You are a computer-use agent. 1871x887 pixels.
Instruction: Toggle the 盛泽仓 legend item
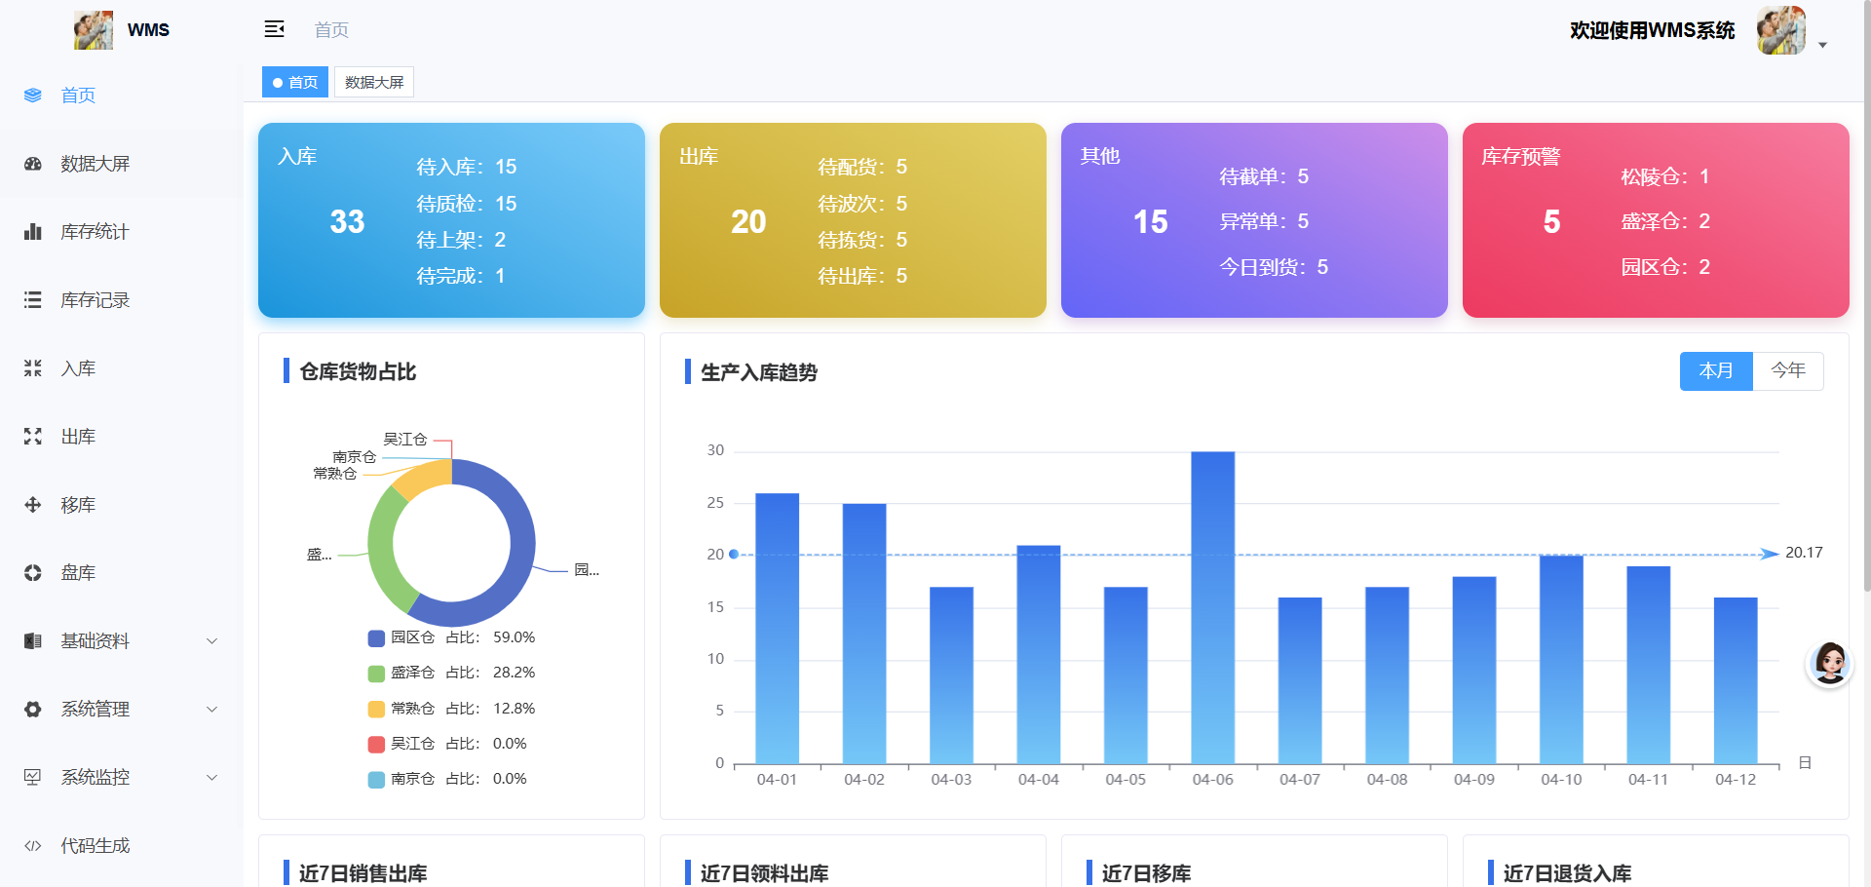coord(411,673)
